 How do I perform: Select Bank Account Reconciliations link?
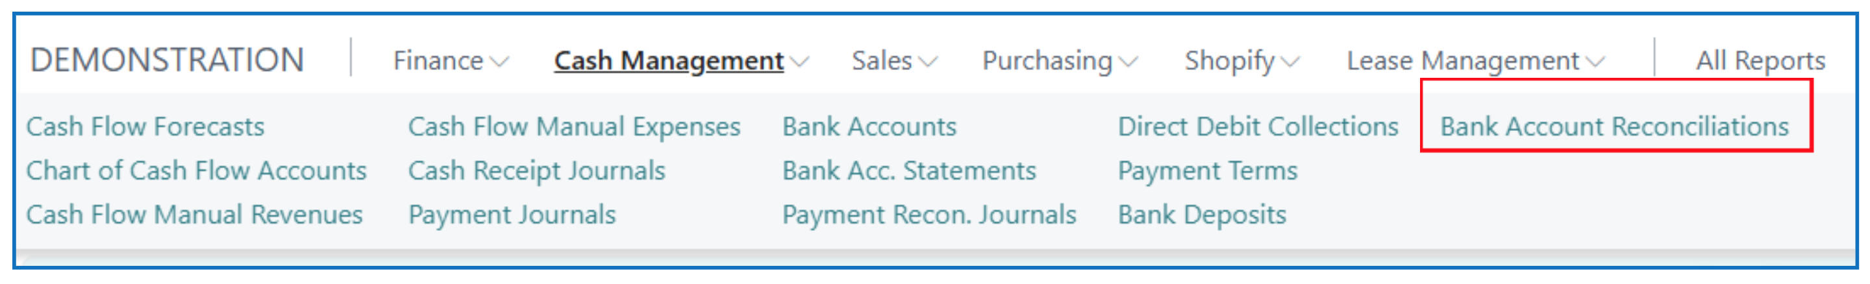point(1614,127)
